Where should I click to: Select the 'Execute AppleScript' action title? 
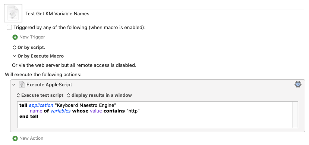coord(49,85)
